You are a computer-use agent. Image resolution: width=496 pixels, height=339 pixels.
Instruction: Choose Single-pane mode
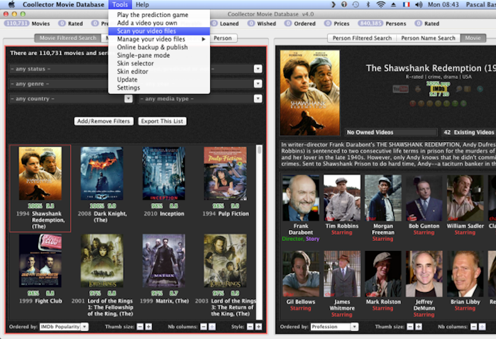point(159,55)
